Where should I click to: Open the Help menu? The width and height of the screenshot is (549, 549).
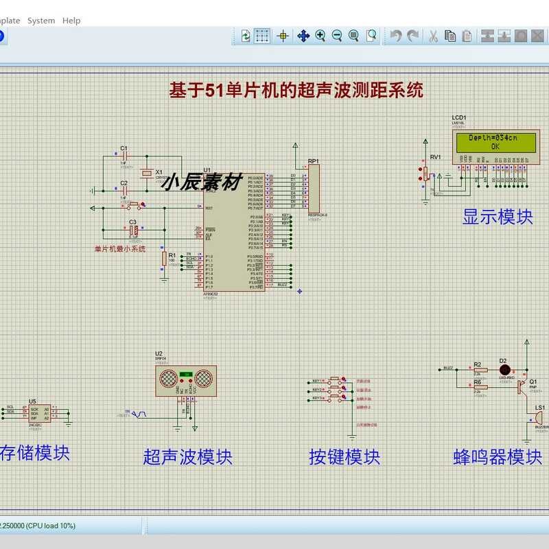tap(71, 21)
